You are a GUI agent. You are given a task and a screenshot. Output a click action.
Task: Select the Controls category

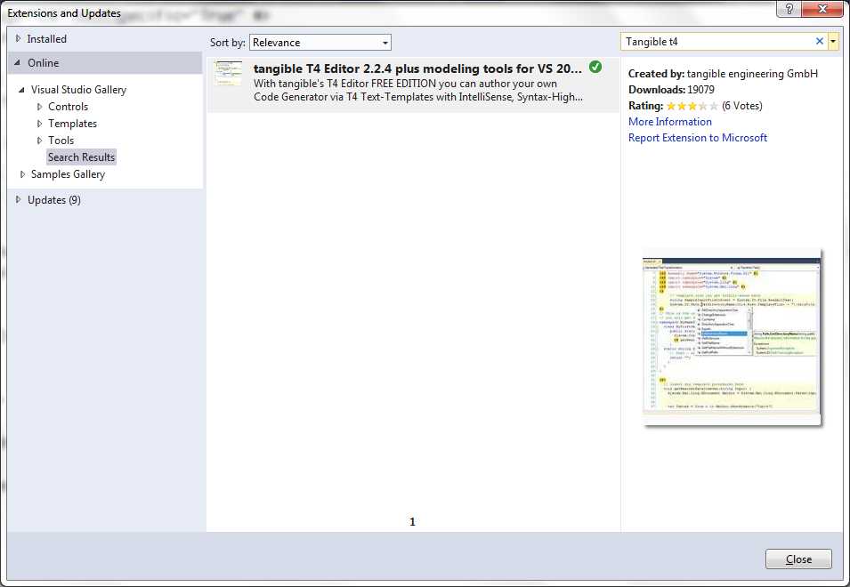(x=68, y=107)
